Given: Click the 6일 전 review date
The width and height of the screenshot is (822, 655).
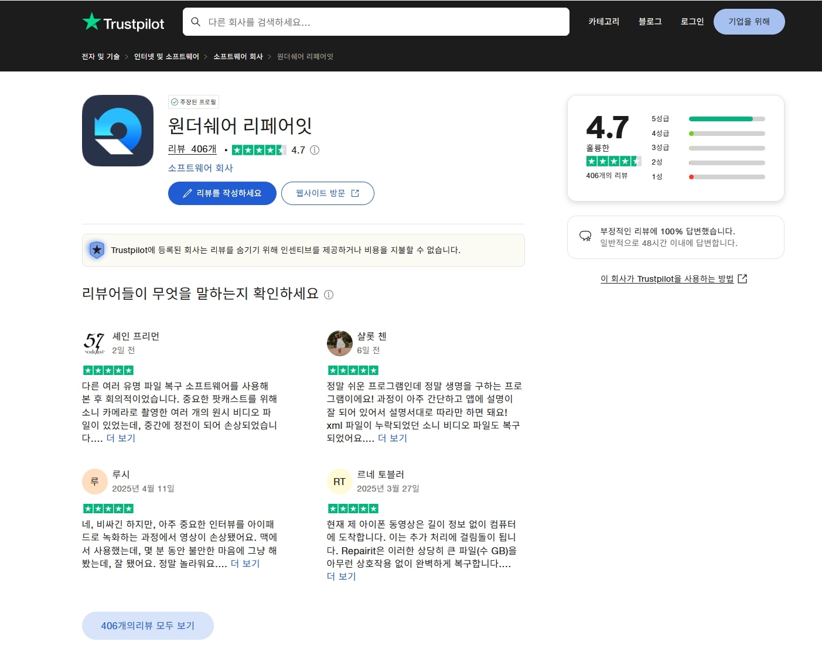Looking at the screenshot, I should tap(369, 350).
